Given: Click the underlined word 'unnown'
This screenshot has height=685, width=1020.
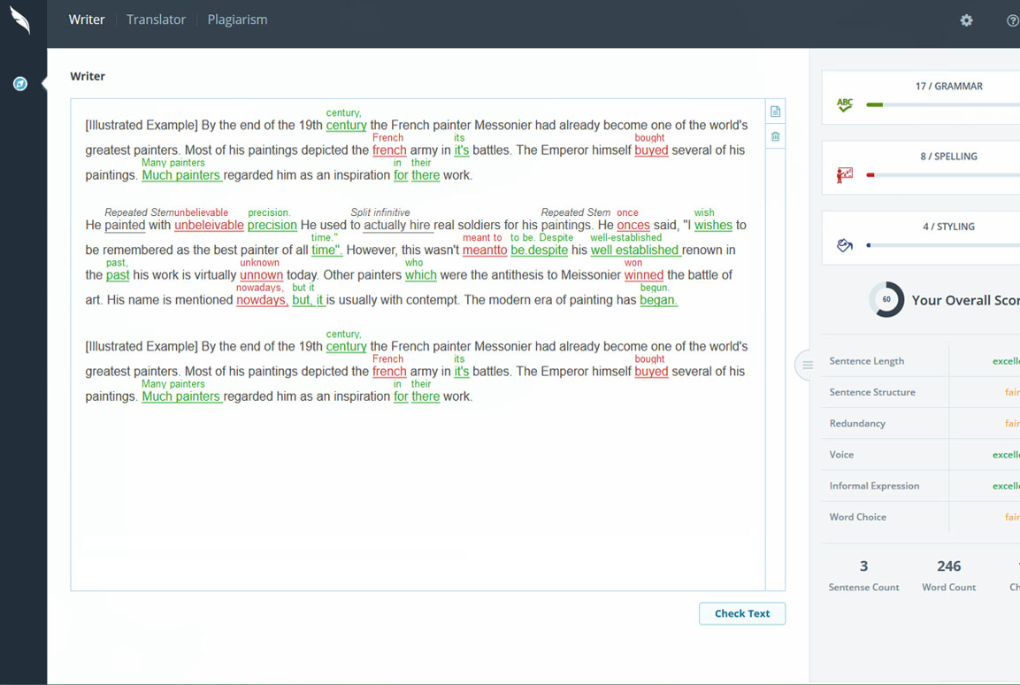Looking at the screenshot, I should (262, 275).
